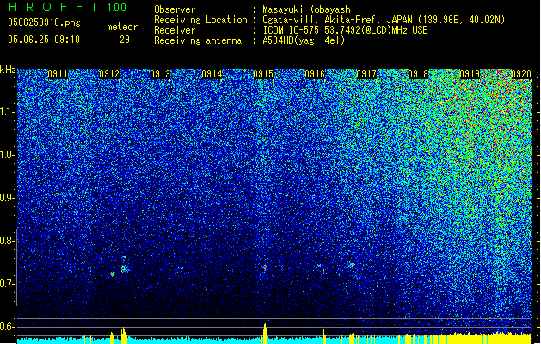Click the 0.7 kHz axis label
The image size is (541, 344).
pos(8,284)
